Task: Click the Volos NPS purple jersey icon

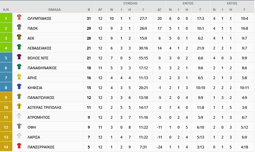Action: pos(19,58)
